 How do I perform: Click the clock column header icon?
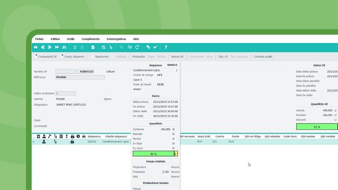coord(78,136)
